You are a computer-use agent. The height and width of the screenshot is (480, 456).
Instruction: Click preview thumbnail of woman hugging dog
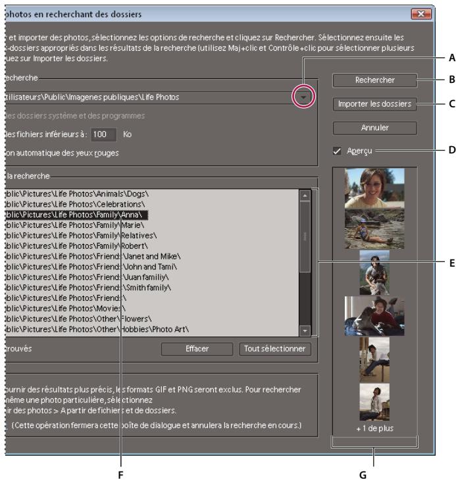pos(374,316)
